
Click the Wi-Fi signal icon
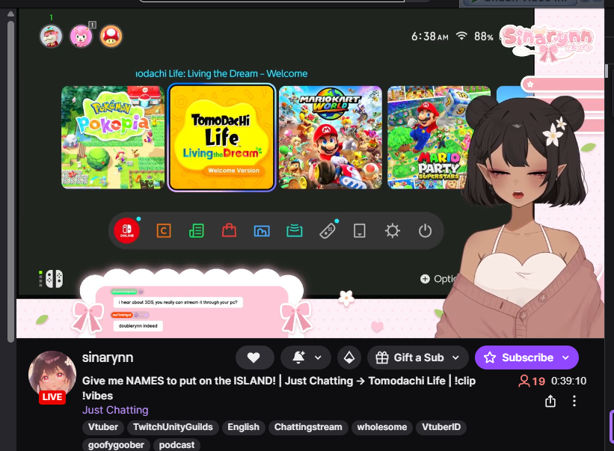pos(461,36)
